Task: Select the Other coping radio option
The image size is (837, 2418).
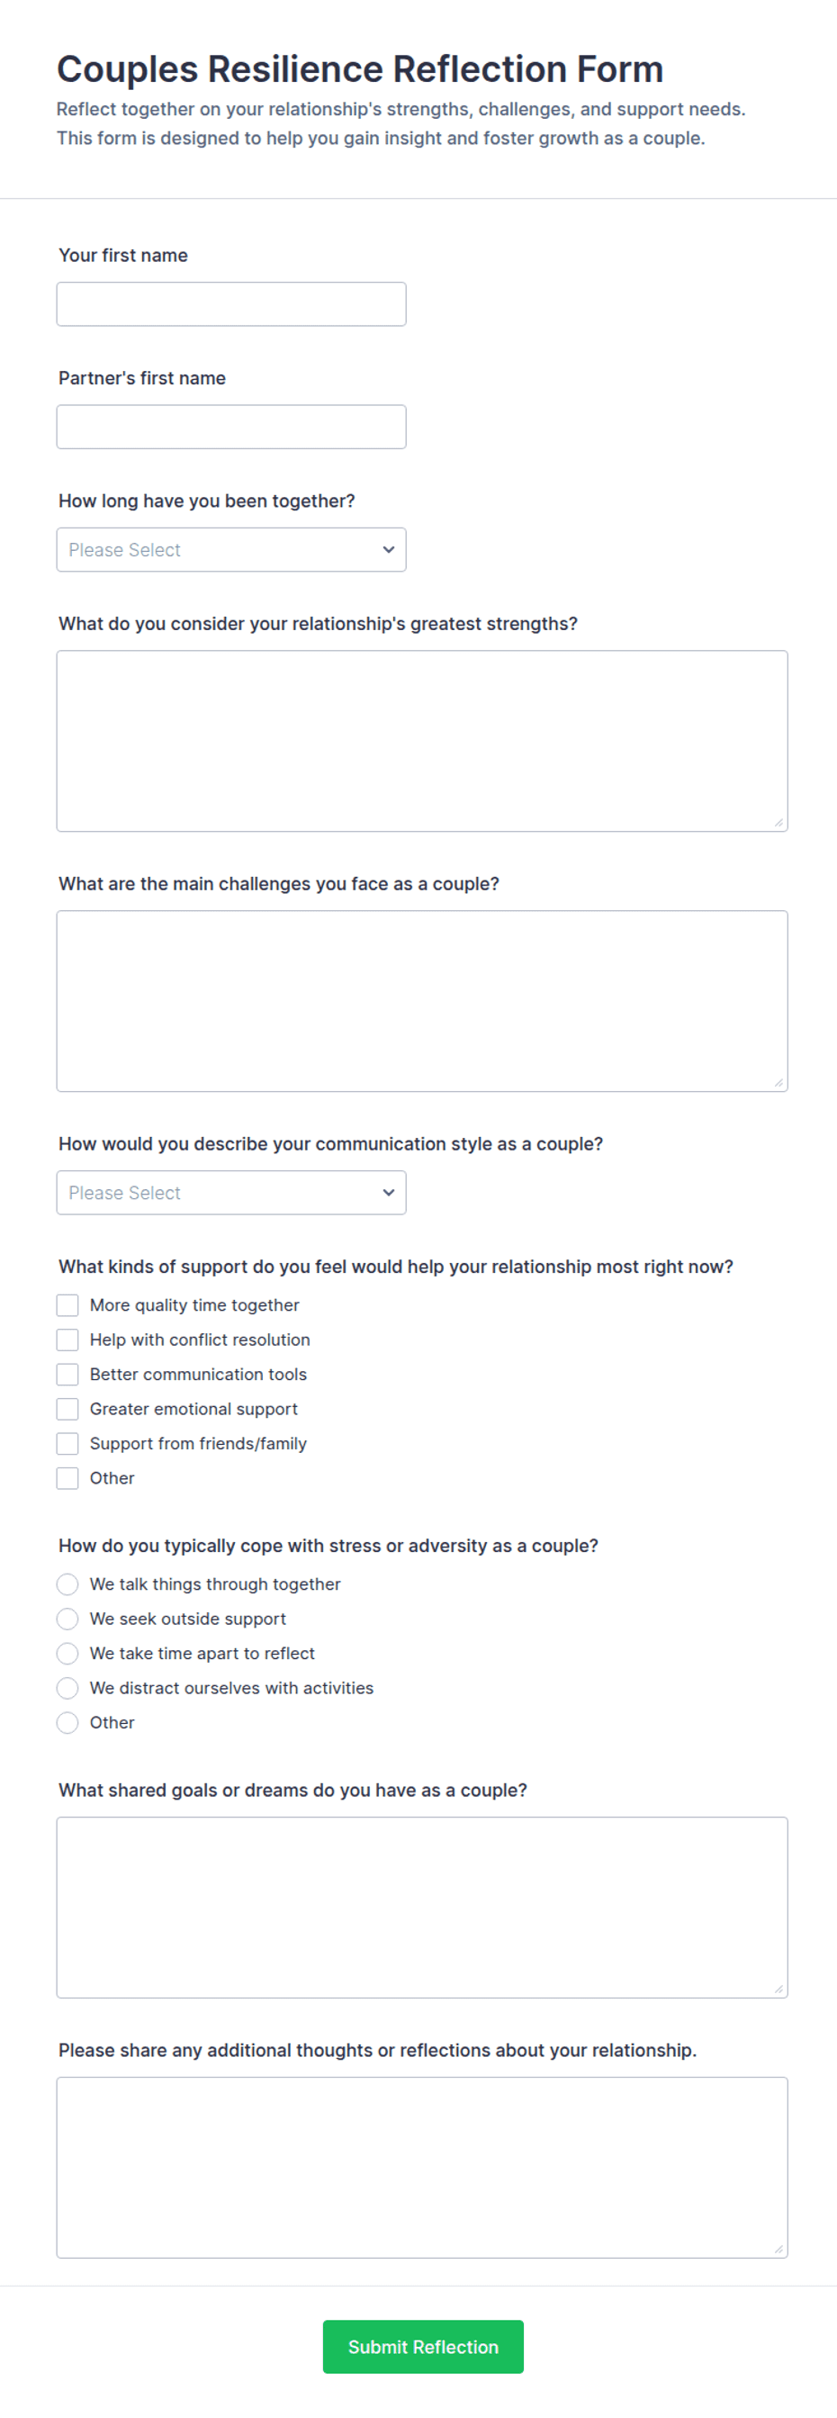Action: click(67, 1724)
